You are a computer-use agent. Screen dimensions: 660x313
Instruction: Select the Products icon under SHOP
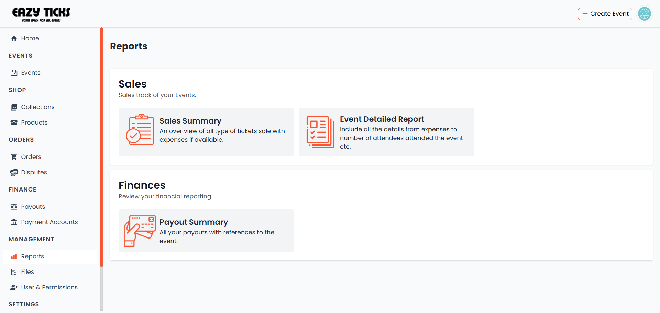click(14, 123)
